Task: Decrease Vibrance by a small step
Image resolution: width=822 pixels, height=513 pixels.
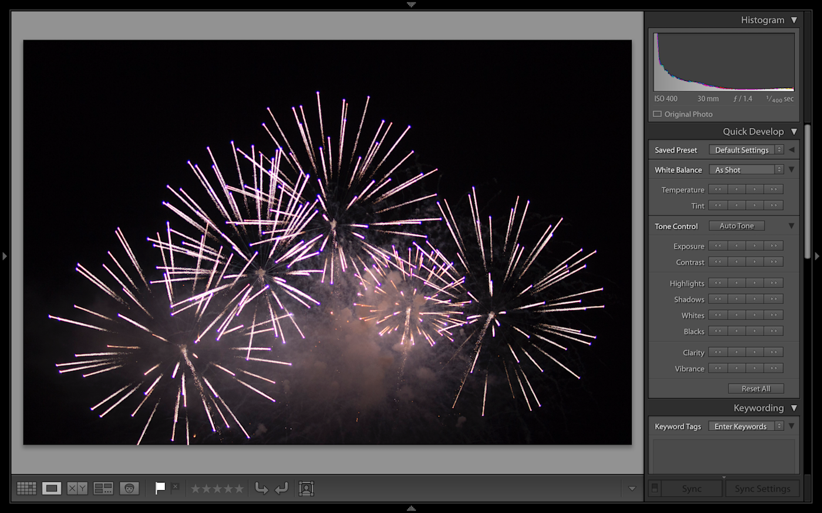Action: click(x=737, y=368)
